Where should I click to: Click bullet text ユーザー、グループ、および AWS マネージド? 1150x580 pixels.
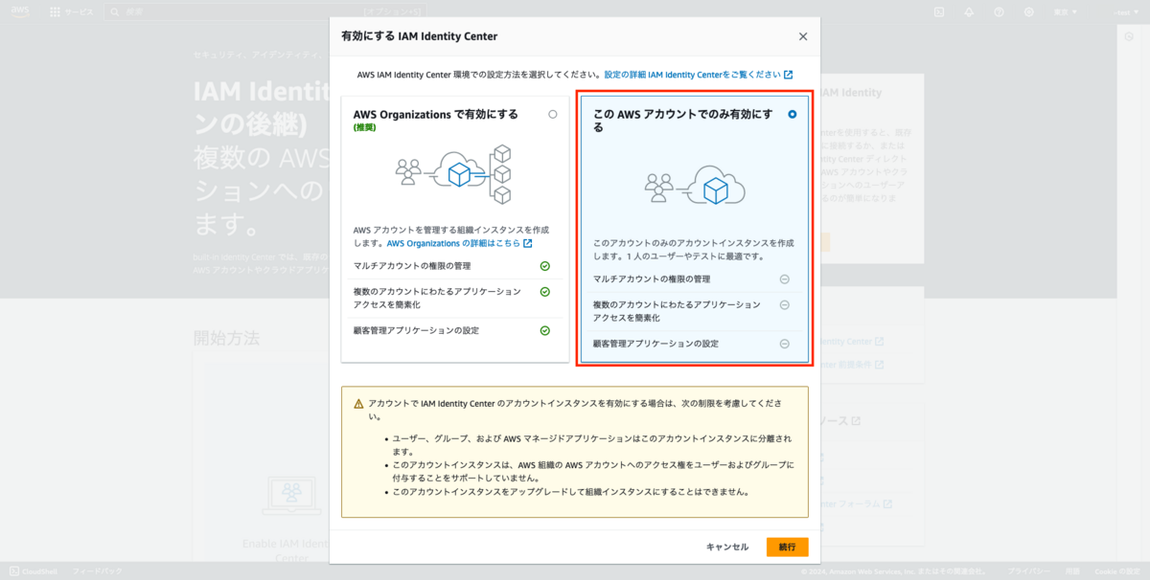[x=591, y=444]
